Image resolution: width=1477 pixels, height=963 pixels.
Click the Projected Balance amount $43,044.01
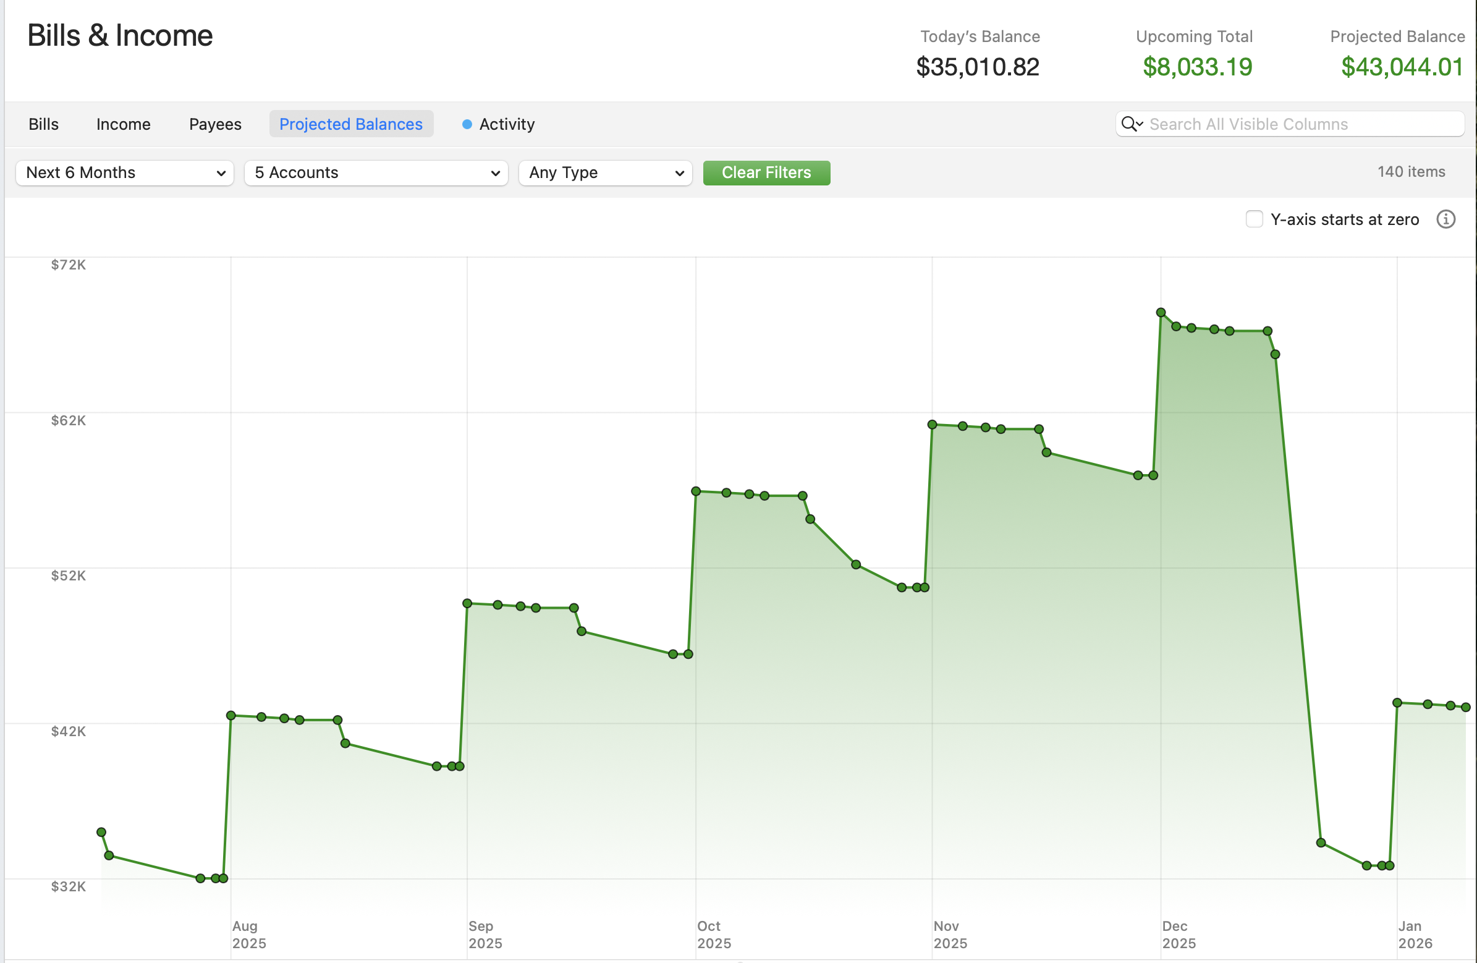[1402, 67]
